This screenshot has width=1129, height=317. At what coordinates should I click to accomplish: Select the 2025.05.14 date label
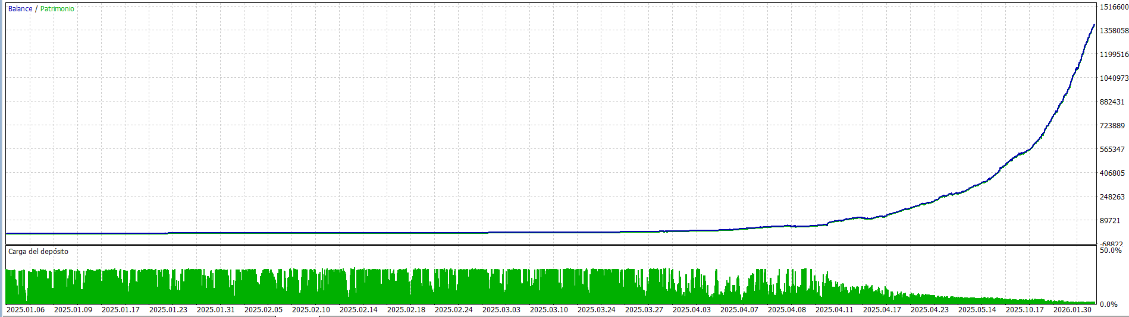(977, 310)
